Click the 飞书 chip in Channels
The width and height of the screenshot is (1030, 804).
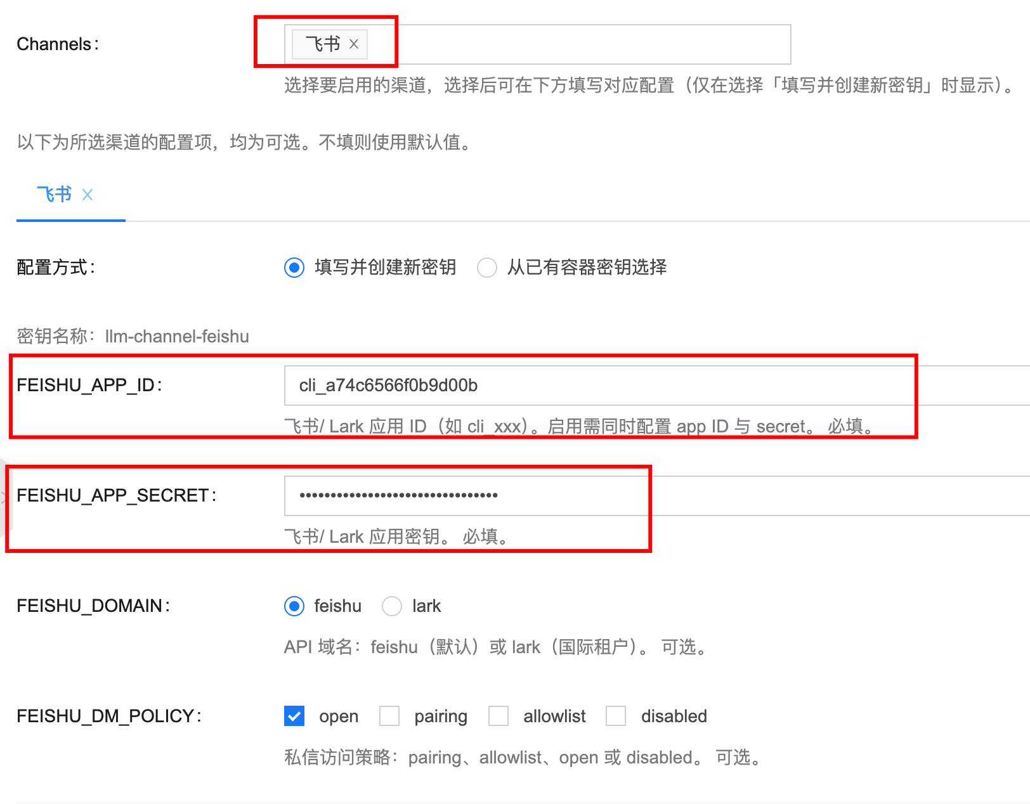pyautogui.click(x=323, y=44)
